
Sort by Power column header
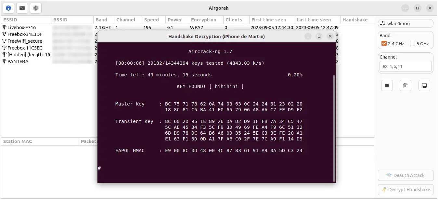coord(177,20)
